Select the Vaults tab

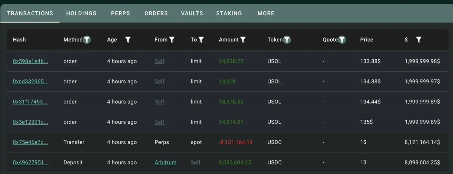pyautogui.click(x=192, y=13)
